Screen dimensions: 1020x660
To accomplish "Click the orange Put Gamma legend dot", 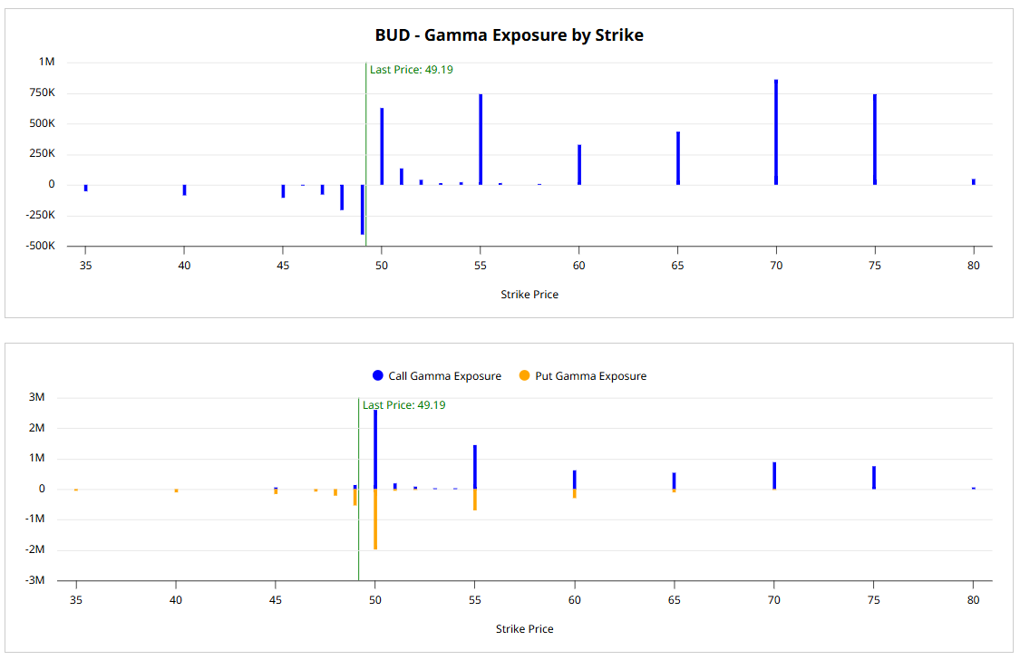I will coord(524,376).
